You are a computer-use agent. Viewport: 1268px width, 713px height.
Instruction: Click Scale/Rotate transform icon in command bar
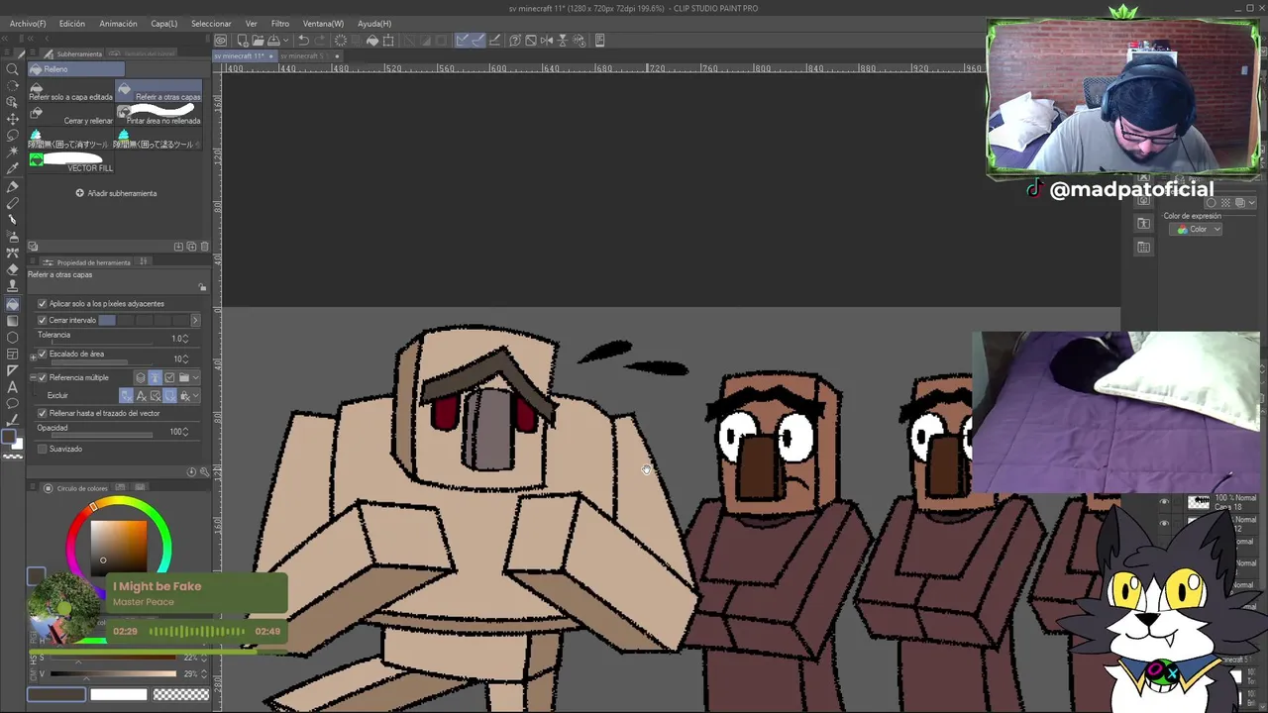388,41
